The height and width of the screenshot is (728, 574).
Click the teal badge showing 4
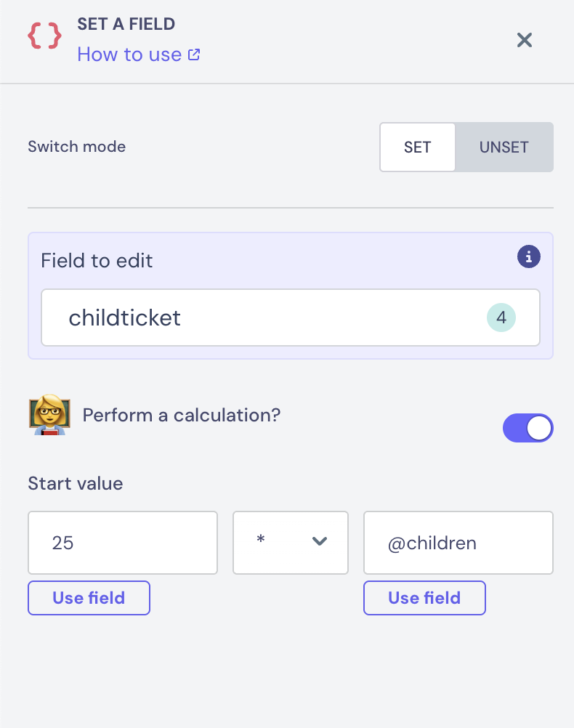coord(501,318)
